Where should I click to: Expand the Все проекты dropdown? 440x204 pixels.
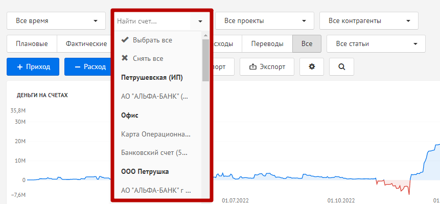tap(265, 21)
